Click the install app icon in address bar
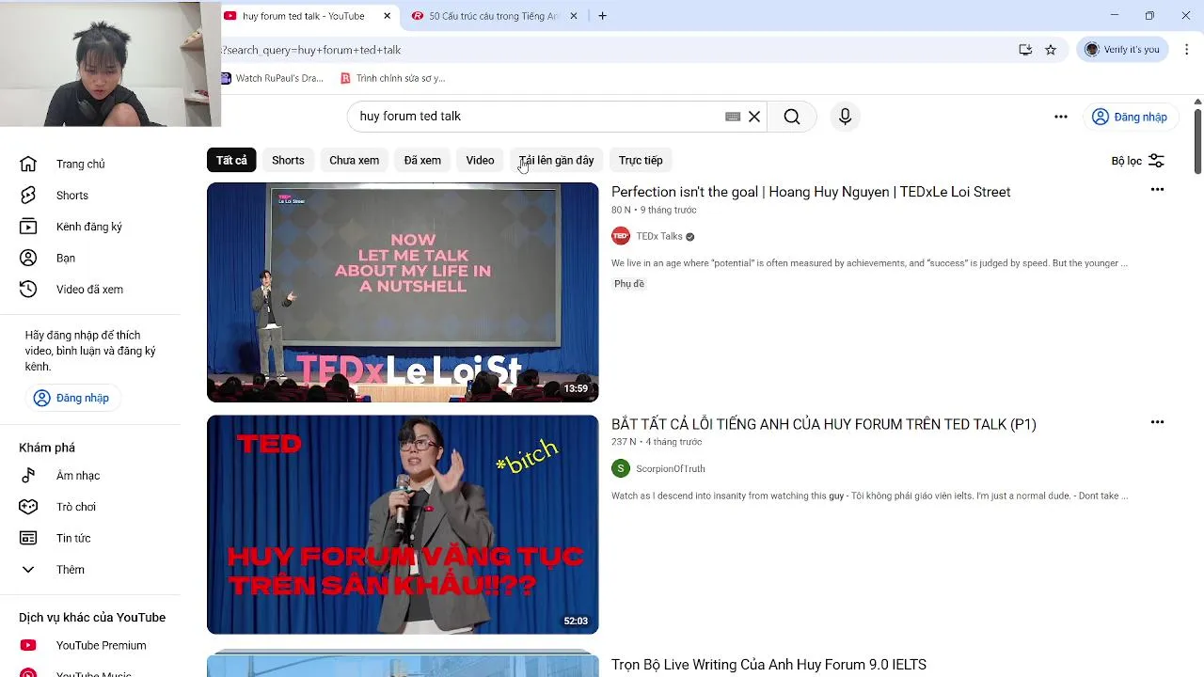The width and height of the screenshot is (1204, 677). coord(1025,50)
